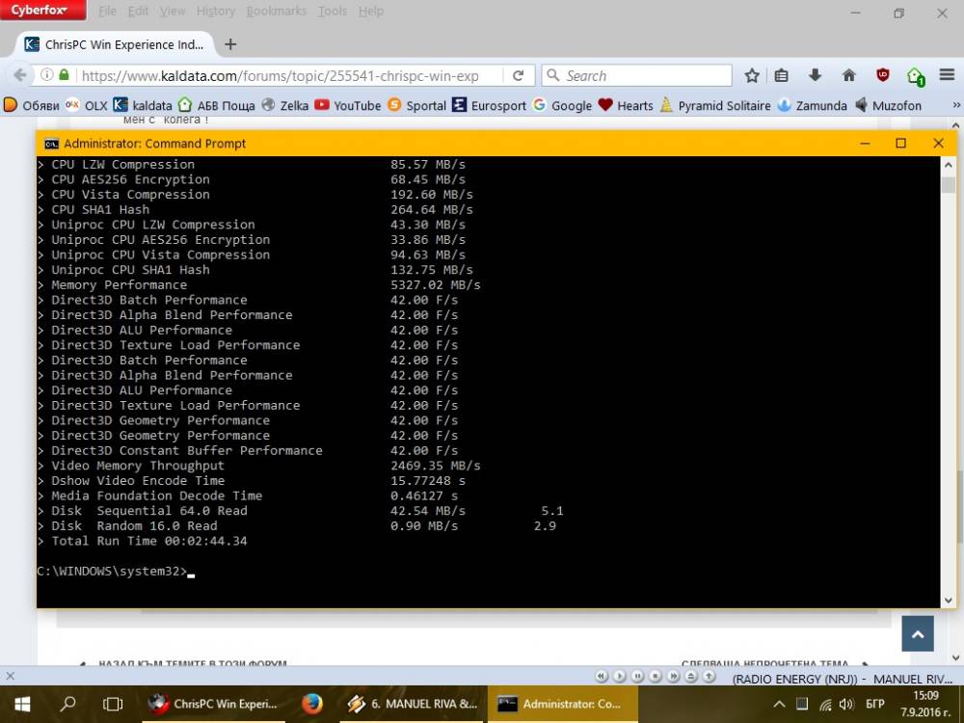
Task: Click the eject media button
Action: click(691, 676)
